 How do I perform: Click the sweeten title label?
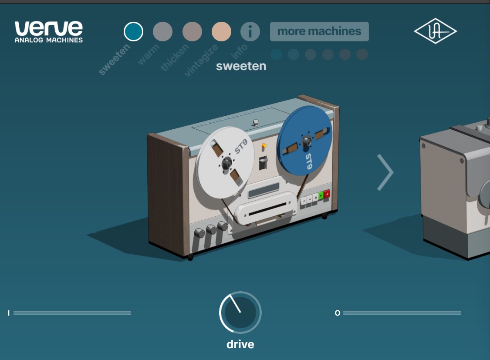coord(241,66)
